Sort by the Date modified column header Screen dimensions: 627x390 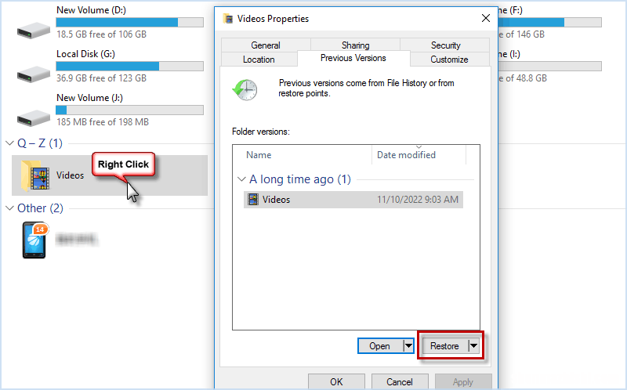[406, 155]
